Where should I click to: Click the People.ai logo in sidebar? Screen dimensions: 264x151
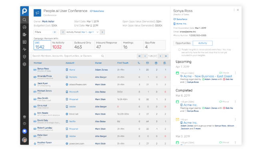[24, 11]
